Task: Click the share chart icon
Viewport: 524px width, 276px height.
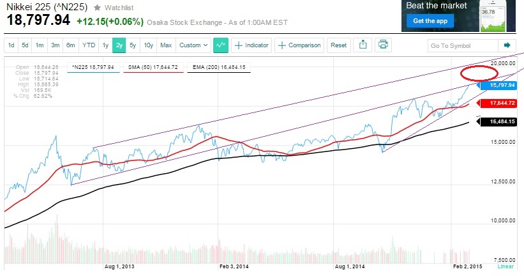Action: [363, 45]
